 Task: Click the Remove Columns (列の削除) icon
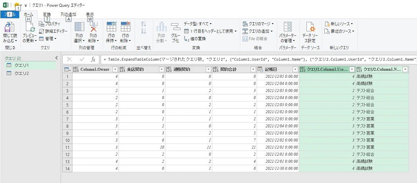coord(93,27)
